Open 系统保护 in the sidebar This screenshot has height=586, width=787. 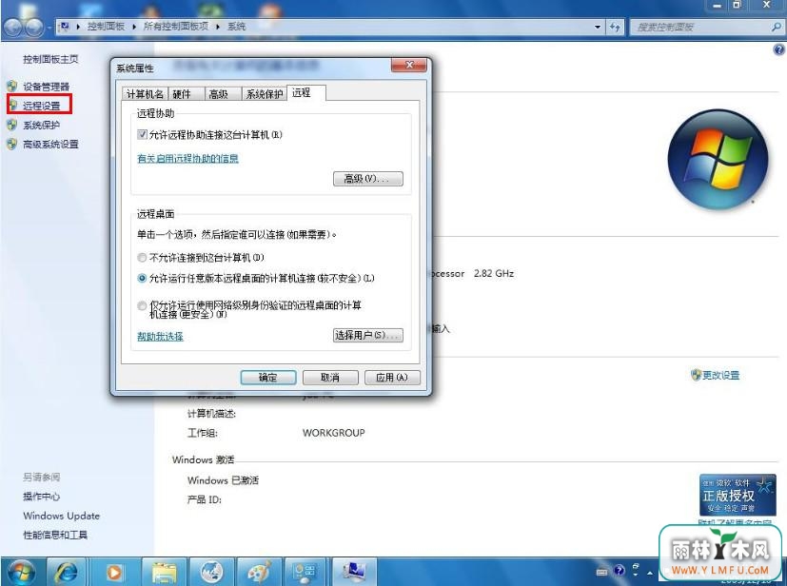pyautogui.click(x=41, y=125)
